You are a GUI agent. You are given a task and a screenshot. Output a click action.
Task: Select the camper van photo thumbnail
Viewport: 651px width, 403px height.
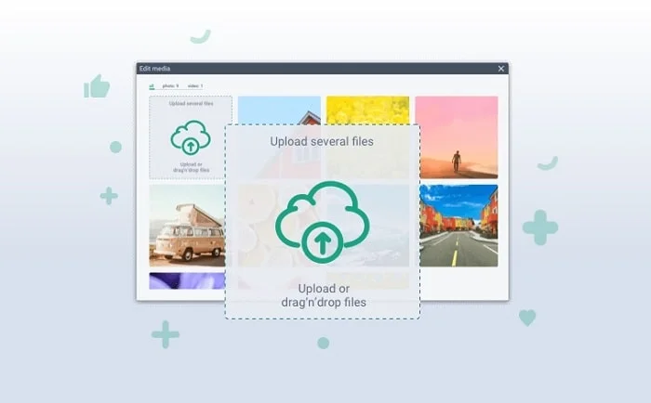pyautogui.click(x=186, y=226)
